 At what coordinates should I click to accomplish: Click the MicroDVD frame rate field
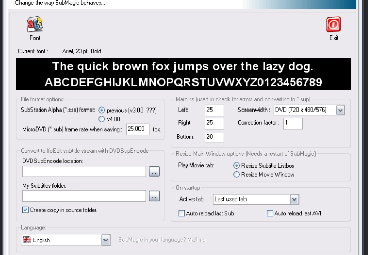coord(137,129)
